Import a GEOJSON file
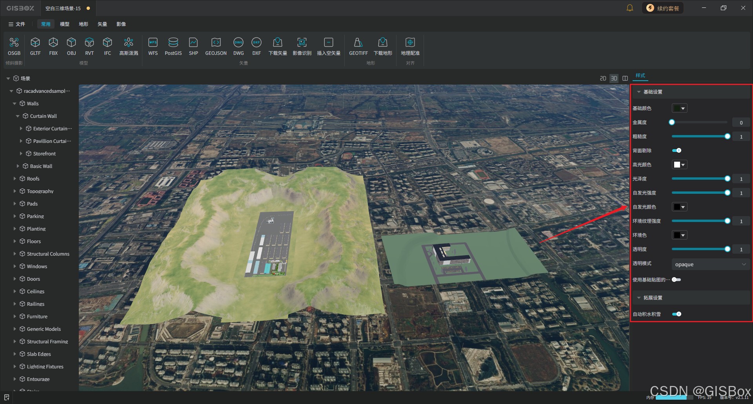Image resolution: width=753 pixels, height=404 pixels. 216,46
